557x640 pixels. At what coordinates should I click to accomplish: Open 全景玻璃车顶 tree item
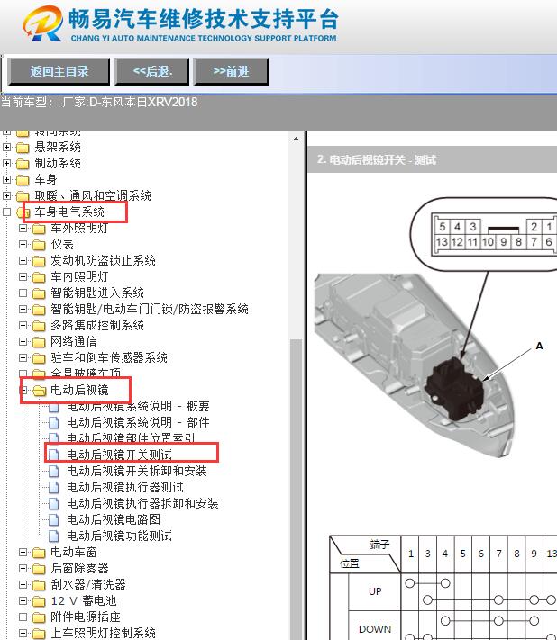click(86, 373)
